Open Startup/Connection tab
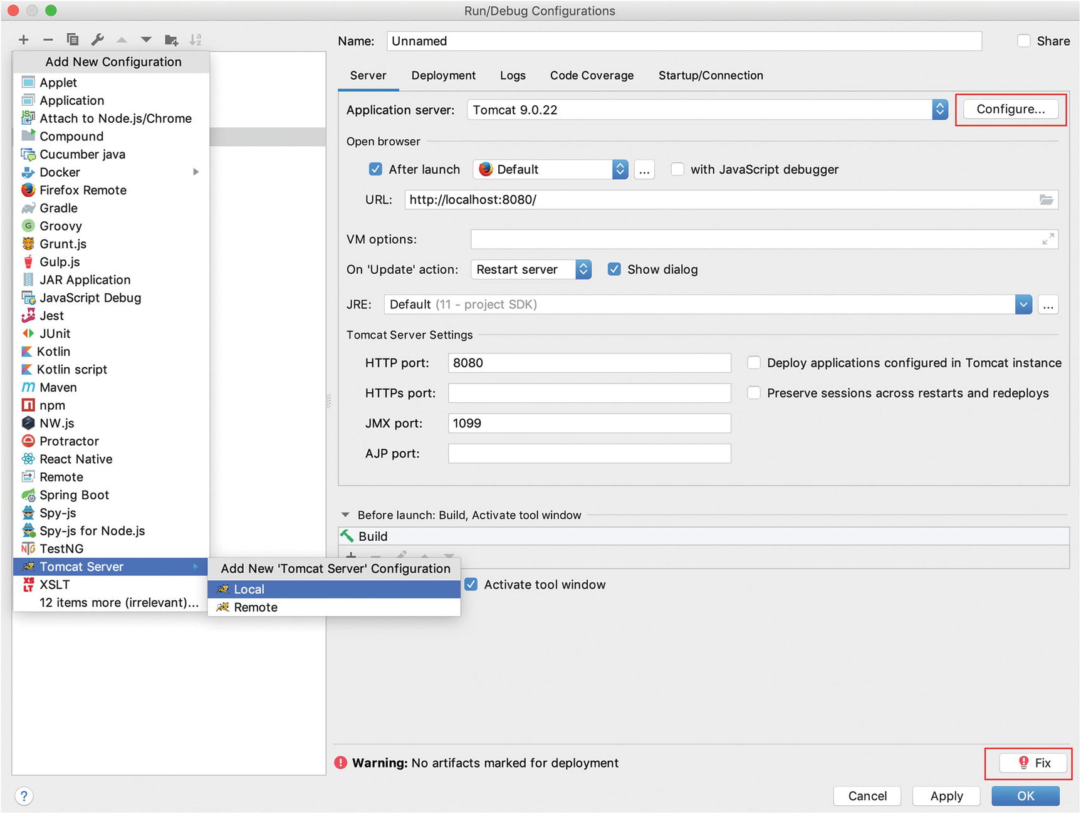Image resolution: width=1081 pixels, height=814 pixels. [x=711, y=75]
